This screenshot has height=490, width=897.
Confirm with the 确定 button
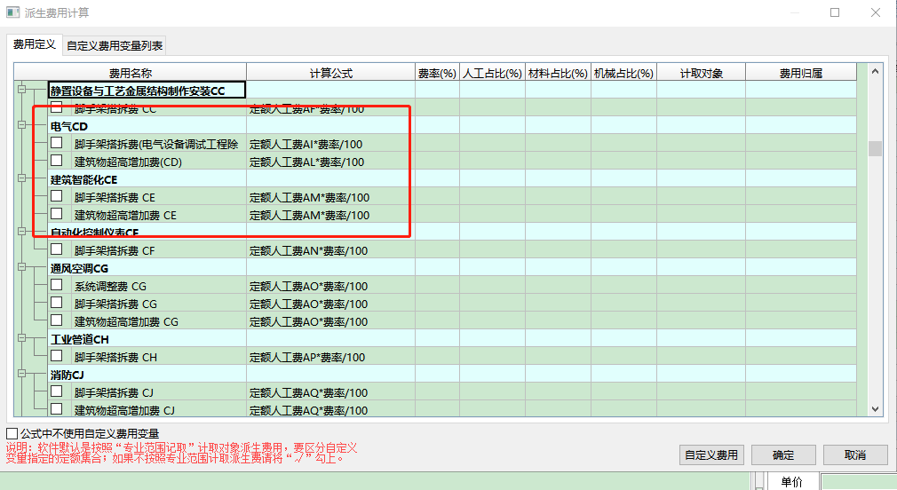coord(783,455)
